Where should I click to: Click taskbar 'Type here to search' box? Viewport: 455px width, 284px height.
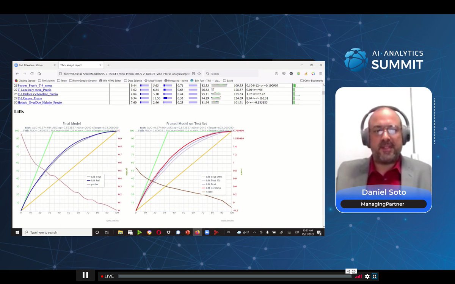(57, 232)
